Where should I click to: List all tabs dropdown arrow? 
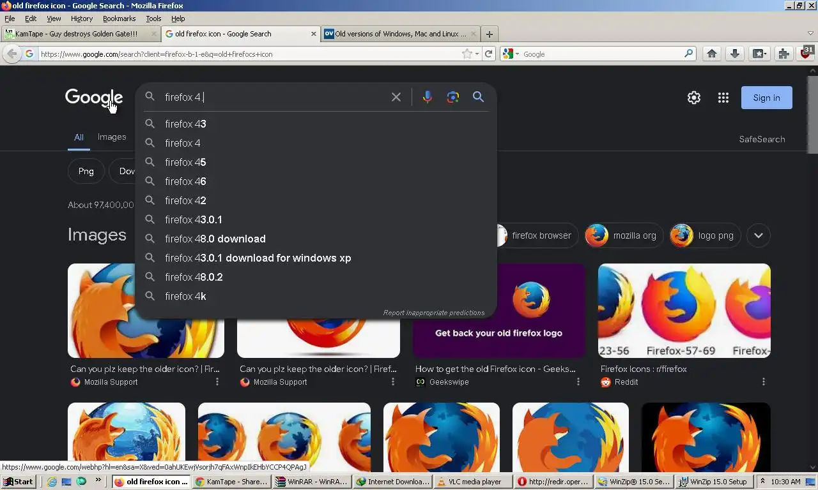pos(810,33)
